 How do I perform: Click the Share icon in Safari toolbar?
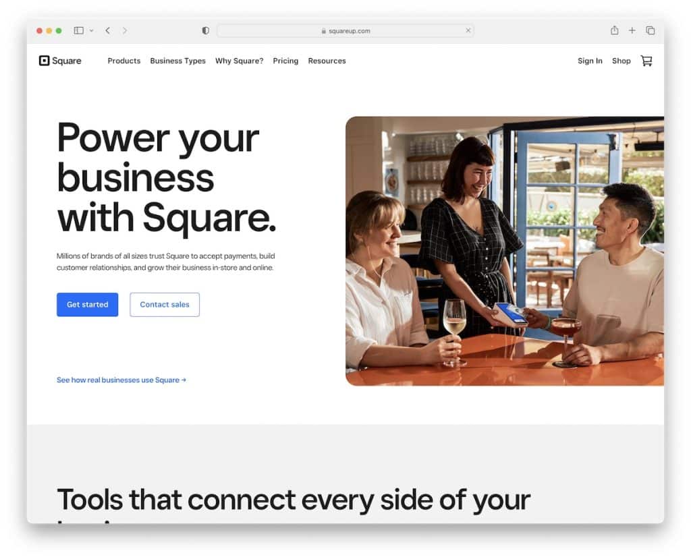coord(614,30)
